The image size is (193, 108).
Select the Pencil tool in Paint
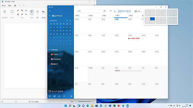18,10
